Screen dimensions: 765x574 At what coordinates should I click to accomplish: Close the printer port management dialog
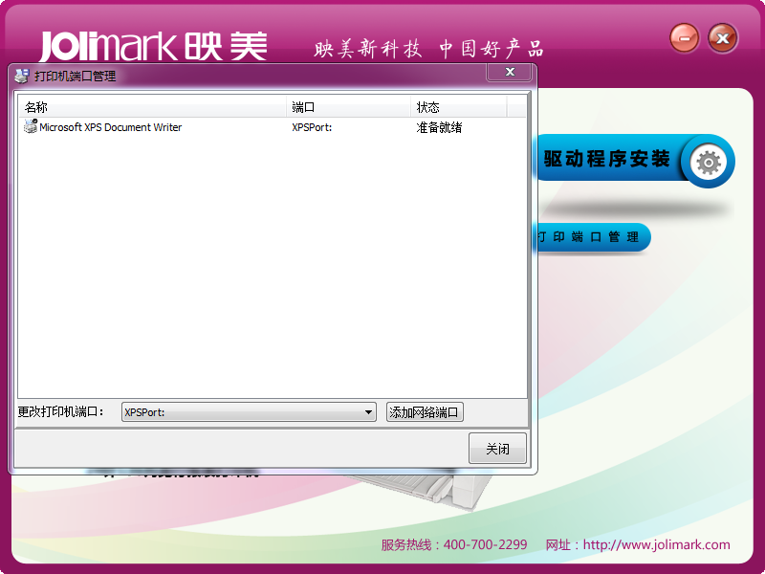click(510, 73)
